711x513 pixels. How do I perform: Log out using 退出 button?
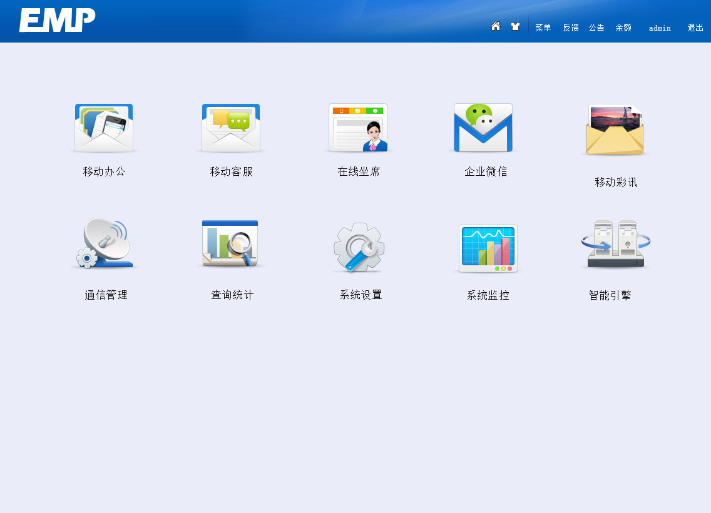click(x=695, y=28)
